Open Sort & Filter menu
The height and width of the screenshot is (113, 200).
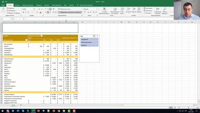[x=157, y=11]
